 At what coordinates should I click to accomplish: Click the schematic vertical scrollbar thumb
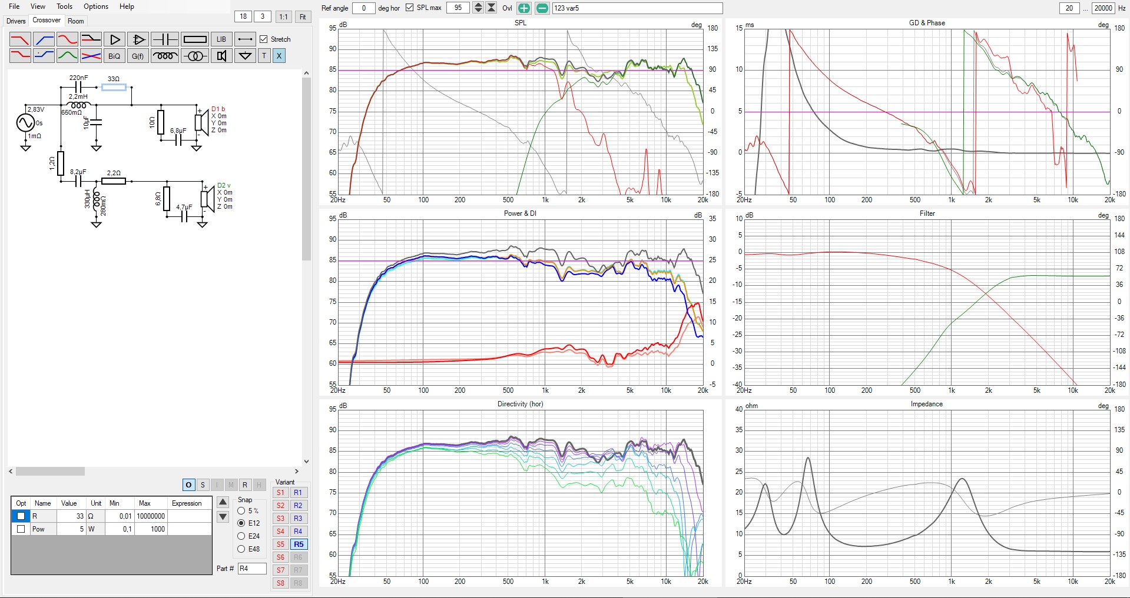coord(306,169)
